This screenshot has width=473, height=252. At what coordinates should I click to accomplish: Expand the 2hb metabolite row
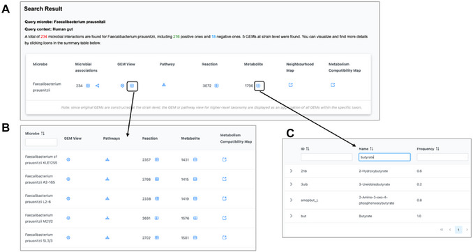[291, 171]
